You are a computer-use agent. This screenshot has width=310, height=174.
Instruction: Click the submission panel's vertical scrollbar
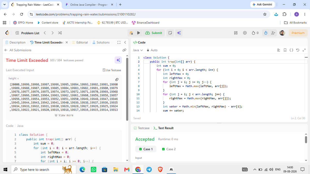127,89
